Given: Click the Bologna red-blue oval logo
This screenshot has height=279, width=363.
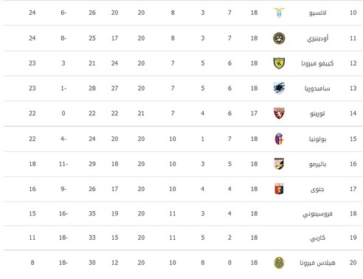Looking at the screenshot, I should point(279,139).
